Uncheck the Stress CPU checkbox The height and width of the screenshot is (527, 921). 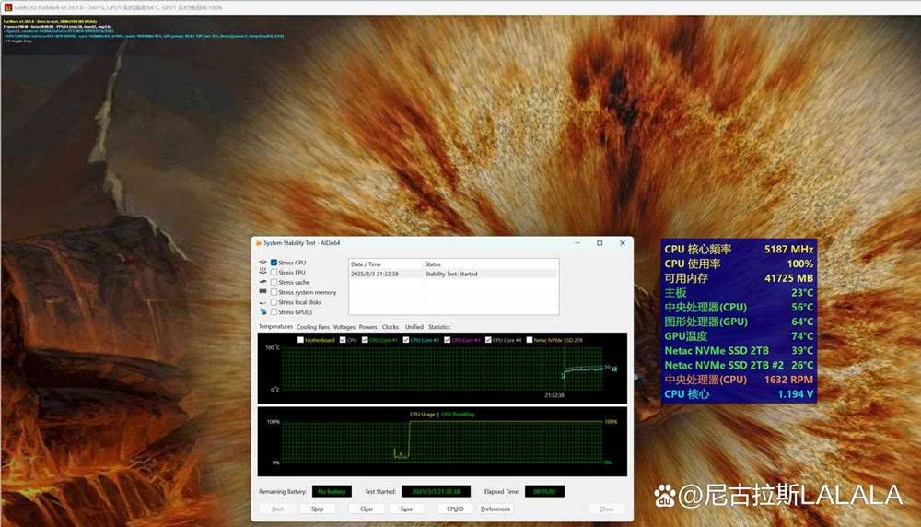click(x=274, y=263)
